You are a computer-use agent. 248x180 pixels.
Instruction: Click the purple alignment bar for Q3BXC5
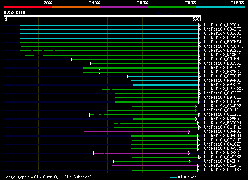pyautogui.click(x=141, y=153)
